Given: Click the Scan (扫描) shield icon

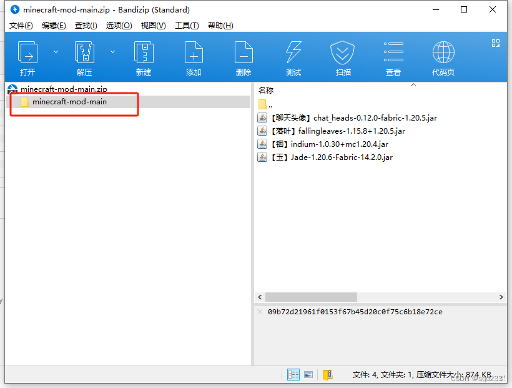Looking at the screenshot, I should [x=342, y=52].
